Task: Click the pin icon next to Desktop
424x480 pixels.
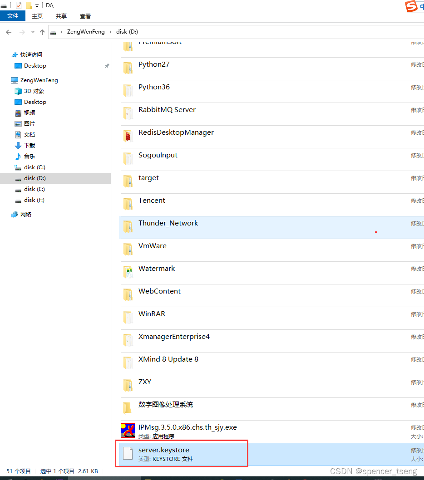Action: point(107,65)
